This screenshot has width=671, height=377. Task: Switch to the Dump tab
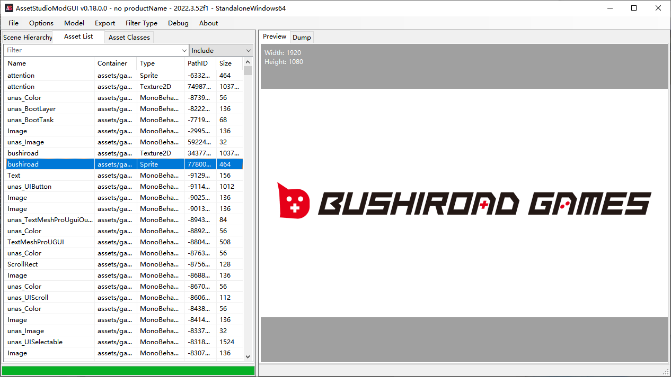(302, 37)
